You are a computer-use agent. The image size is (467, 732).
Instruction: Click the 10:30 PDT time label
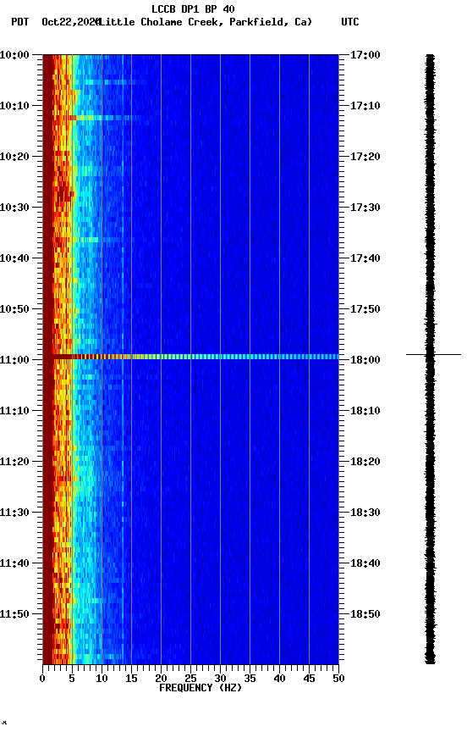coord(14,208)
